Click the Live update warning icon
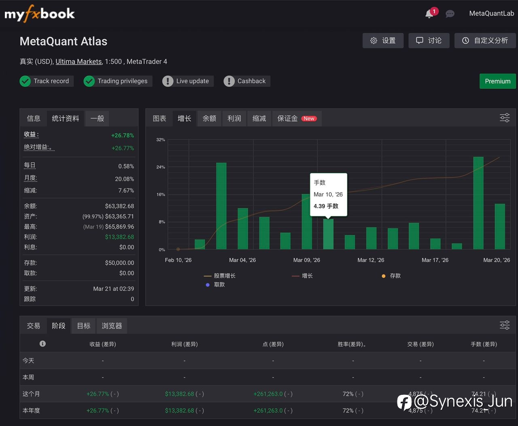The width and height of the screenshot is (518, 426). tap(168, 81)
